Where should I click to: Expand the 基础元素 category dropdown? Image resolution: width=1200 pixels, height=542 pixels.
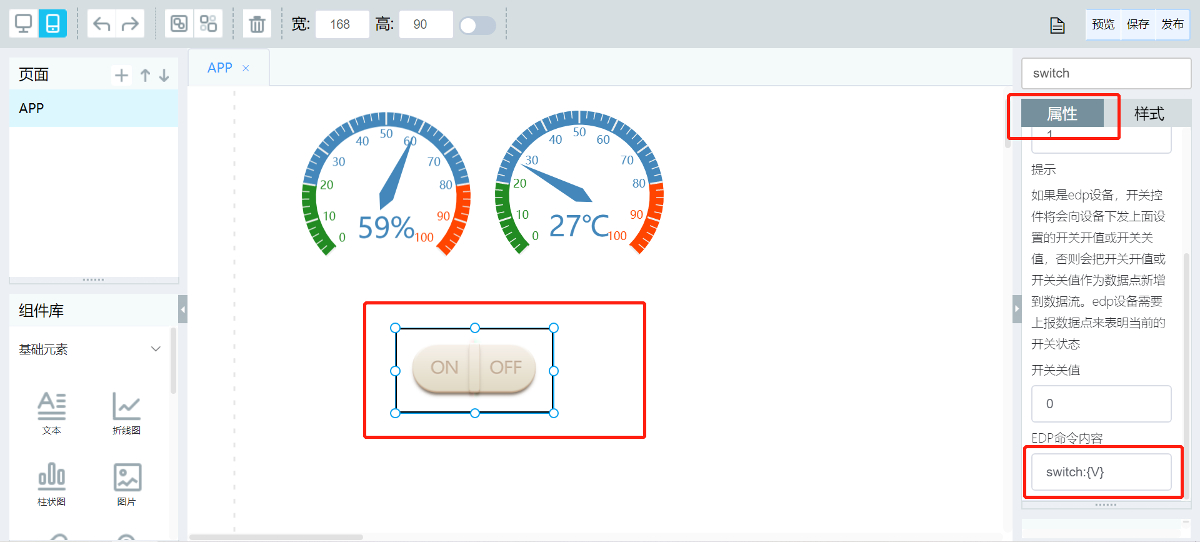[156, 349]
